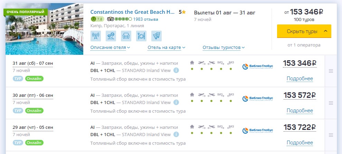Open the hamburger menu for the 153 722 tour
342x154 pixels.
point(331,135)
